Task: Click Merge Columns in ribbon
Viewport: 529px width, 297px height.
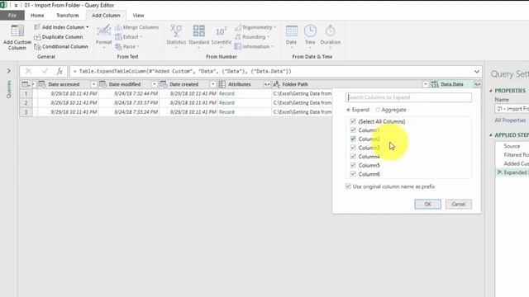Action: tap(136, 27)
